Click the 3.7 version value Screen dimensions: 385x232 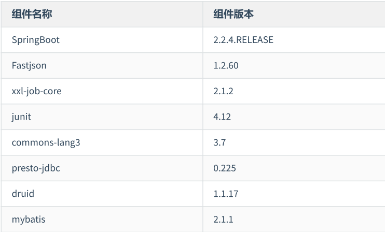pyautogui.click(x=219, y=142)
